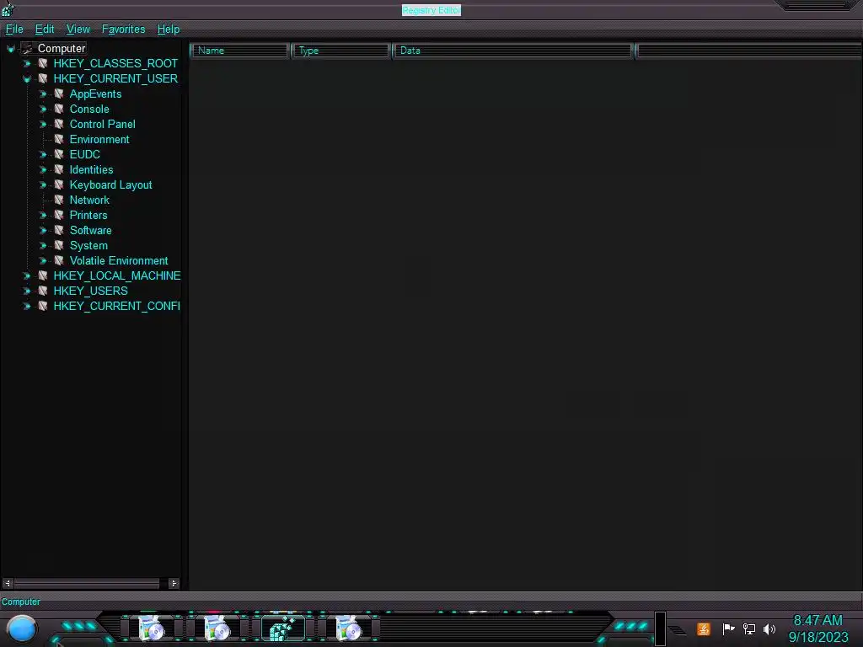Image resolution: width=863 pixels, height=647 pixels.
Task: Collapse the HKEY_CURRENT_USER arrow
Action: pyautogui.click(x=26, y=79)
